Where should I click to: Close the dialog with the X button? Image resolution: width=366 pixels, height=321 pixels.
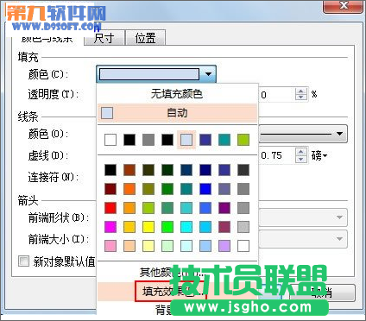[344, 6]
